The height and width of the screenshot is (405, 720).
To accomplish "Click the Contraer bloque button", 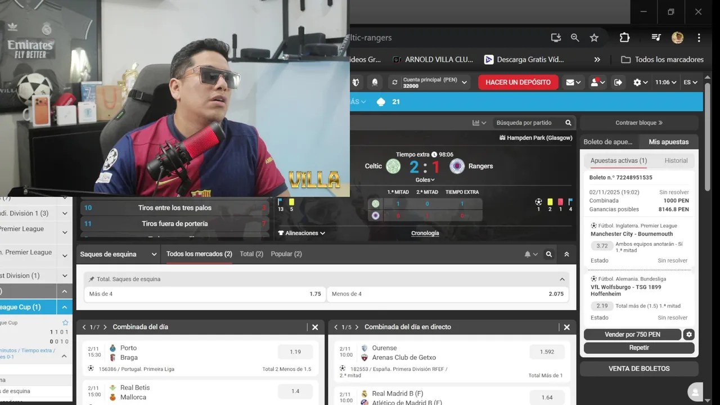I will pyautogui.click(x=639, y=123).
